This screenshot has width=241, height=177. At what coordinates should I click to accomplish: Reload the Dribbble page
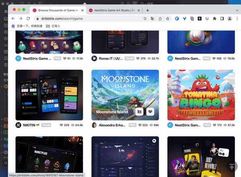(x=28, y=19)
